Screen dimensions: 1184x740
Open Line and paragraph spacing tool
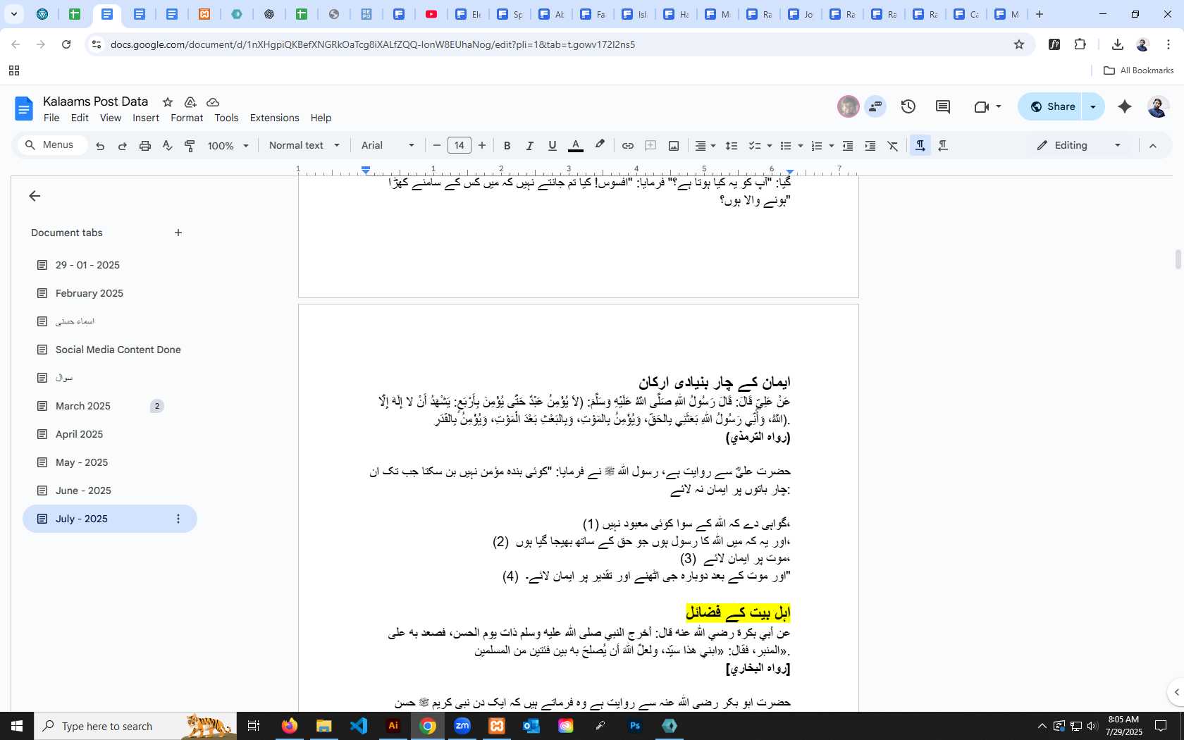(x=732, y=146)
